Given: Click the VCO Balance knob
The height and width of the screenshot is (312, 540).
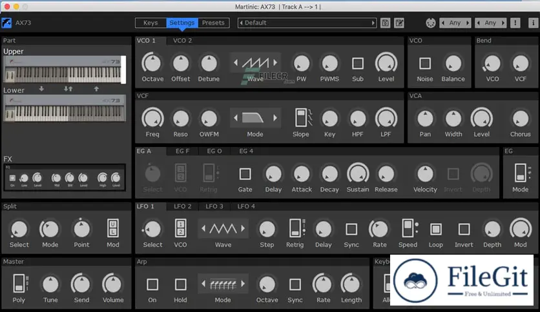Looking at the screenshot, I should (453, 63).
